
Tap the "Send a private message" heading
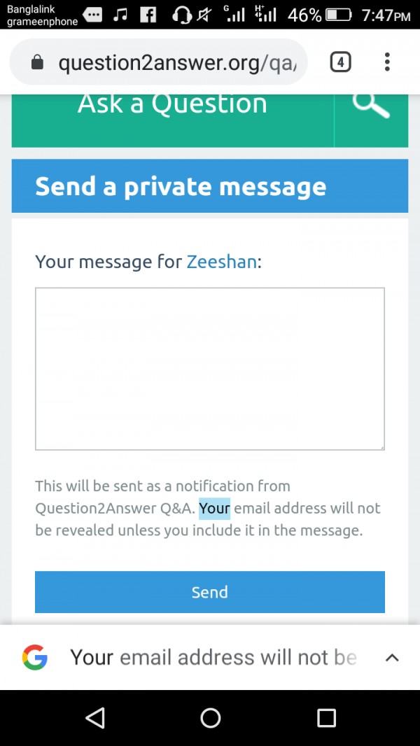[x=181, y=186]
